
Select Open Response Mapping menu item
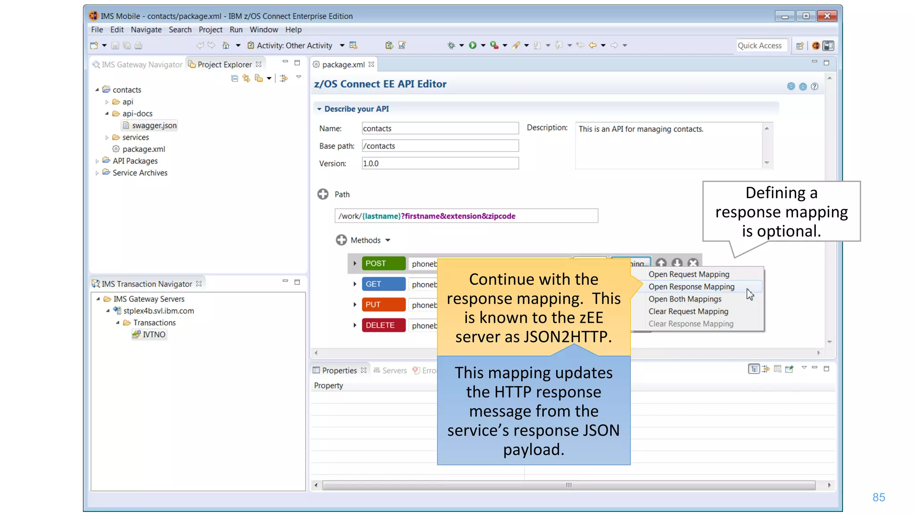pyautogui.click(x=692, y=287)
